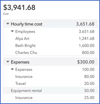Click the 1,241.68 amount for Alya Art
The image size is (100, 104).
pyautogui.click(x=87, y=38)
